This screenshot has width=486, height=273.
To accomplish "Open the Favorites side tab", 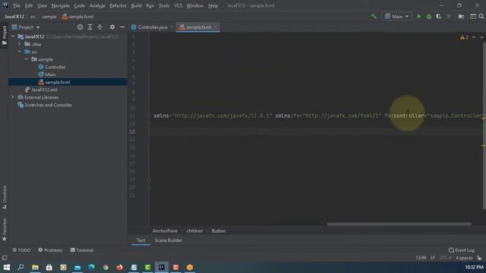I will (5, 229).
